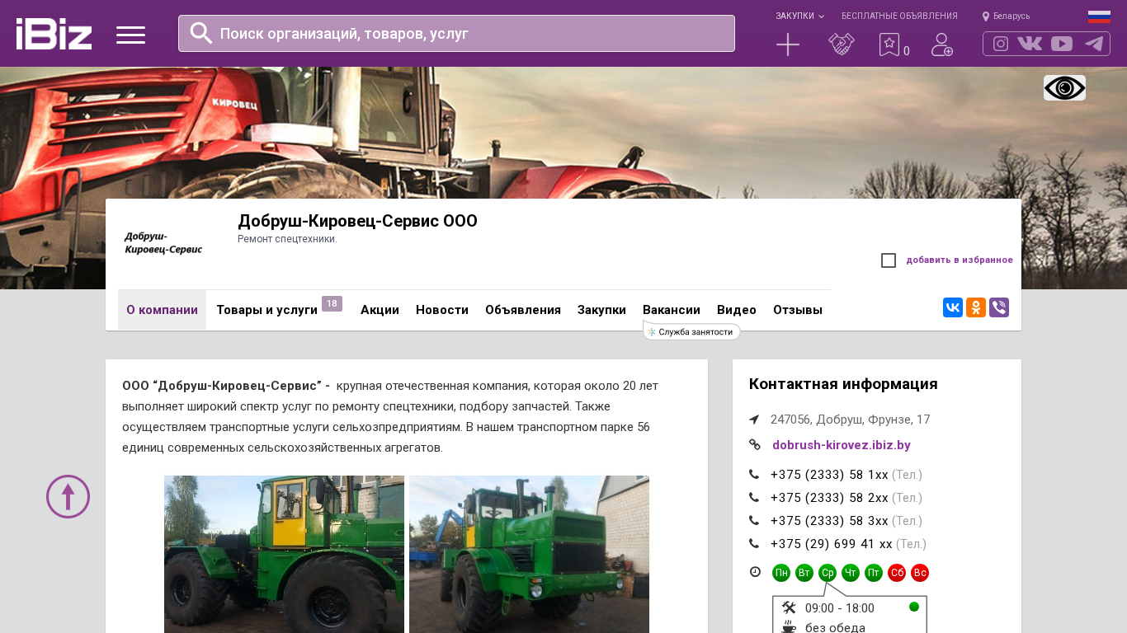The height and width of the screenshot is (633, 1127).
Task: Share the page via Viber button
Action: (x=999, y=307)
